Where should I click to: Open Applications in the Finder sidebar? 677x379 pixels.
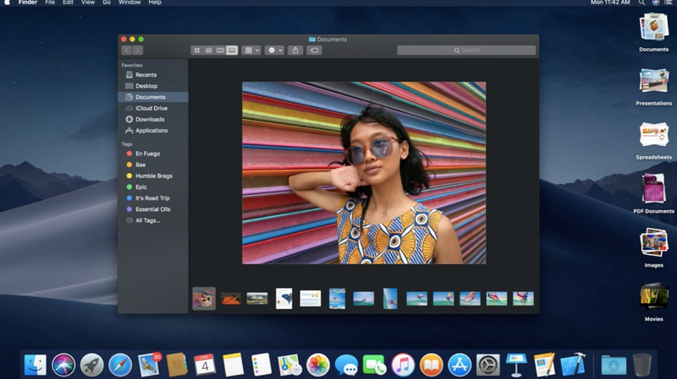coord(153,131)
